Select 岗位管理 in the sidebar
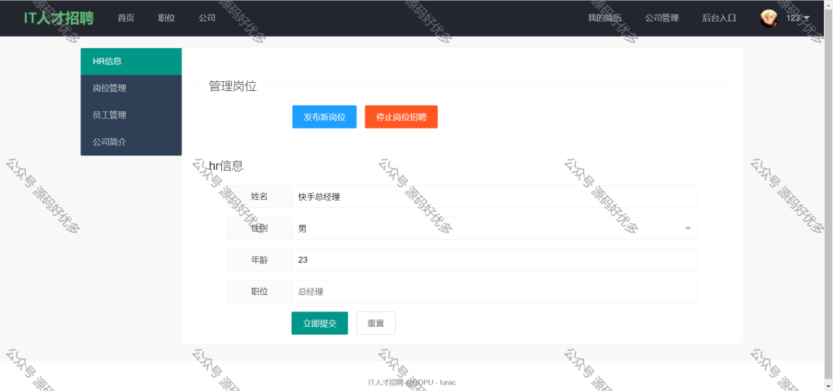This screenshot has width=833, height=391. coord(131,89)
